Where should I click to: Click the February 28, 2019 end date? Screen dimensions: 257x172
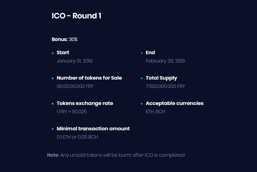click(165, 61)
